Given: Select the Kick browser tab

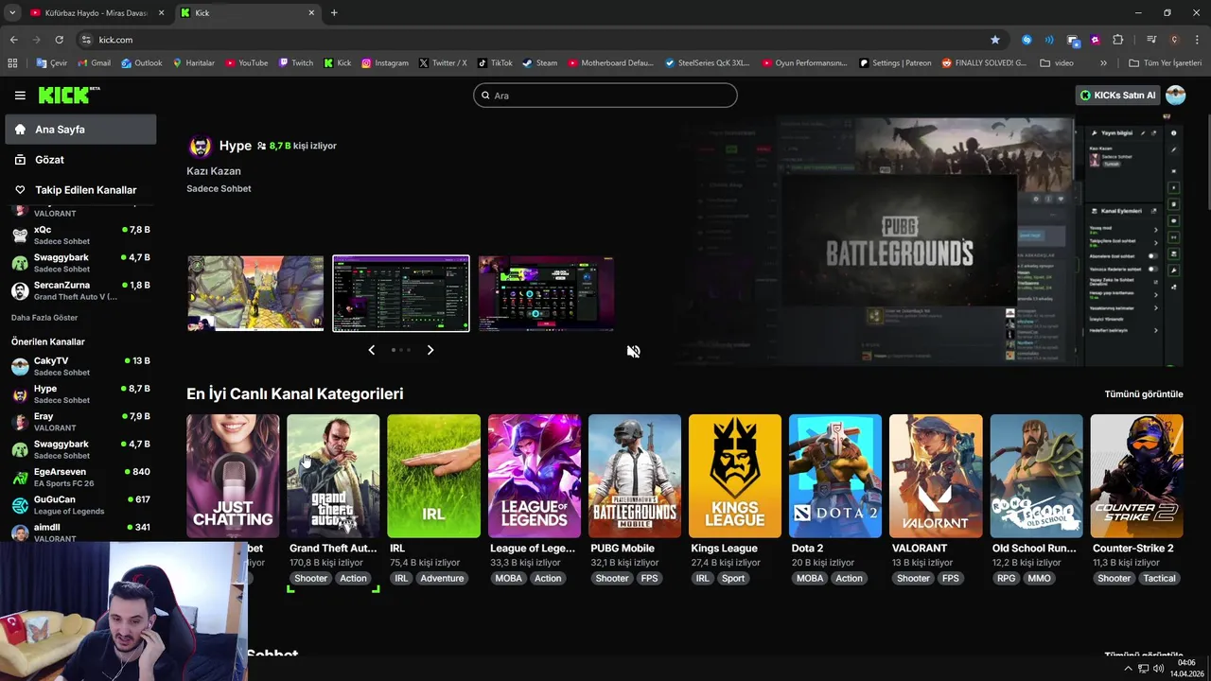Looking at the screenshot, I should [x=248, y=12].
